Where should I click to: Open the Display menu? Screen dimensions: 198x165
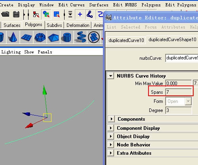(27, 5)
